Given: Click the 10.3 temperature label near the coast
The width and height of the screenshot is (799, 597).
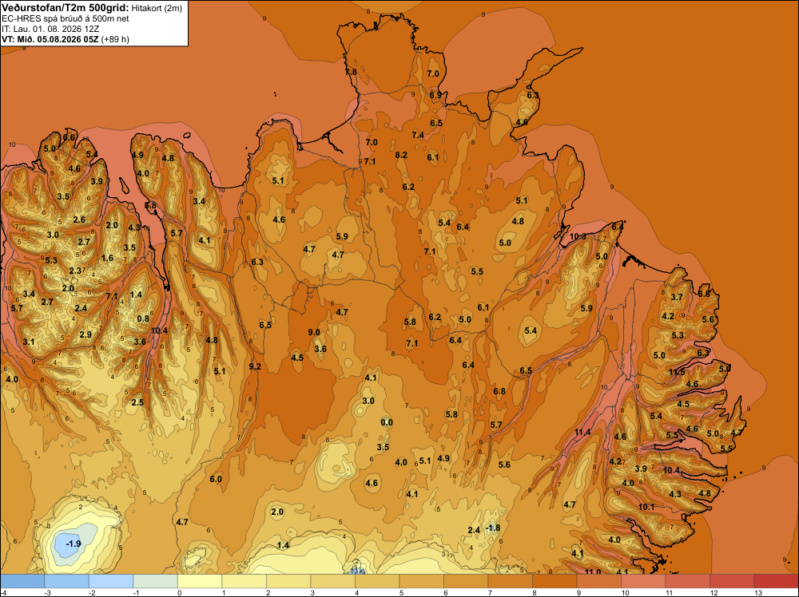Looking at the screenshot, I should pos(578,236).
